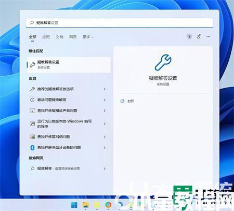Click the rewards badge showing 3
This screenshot has height=211, width=234.
tap(189, 36)
